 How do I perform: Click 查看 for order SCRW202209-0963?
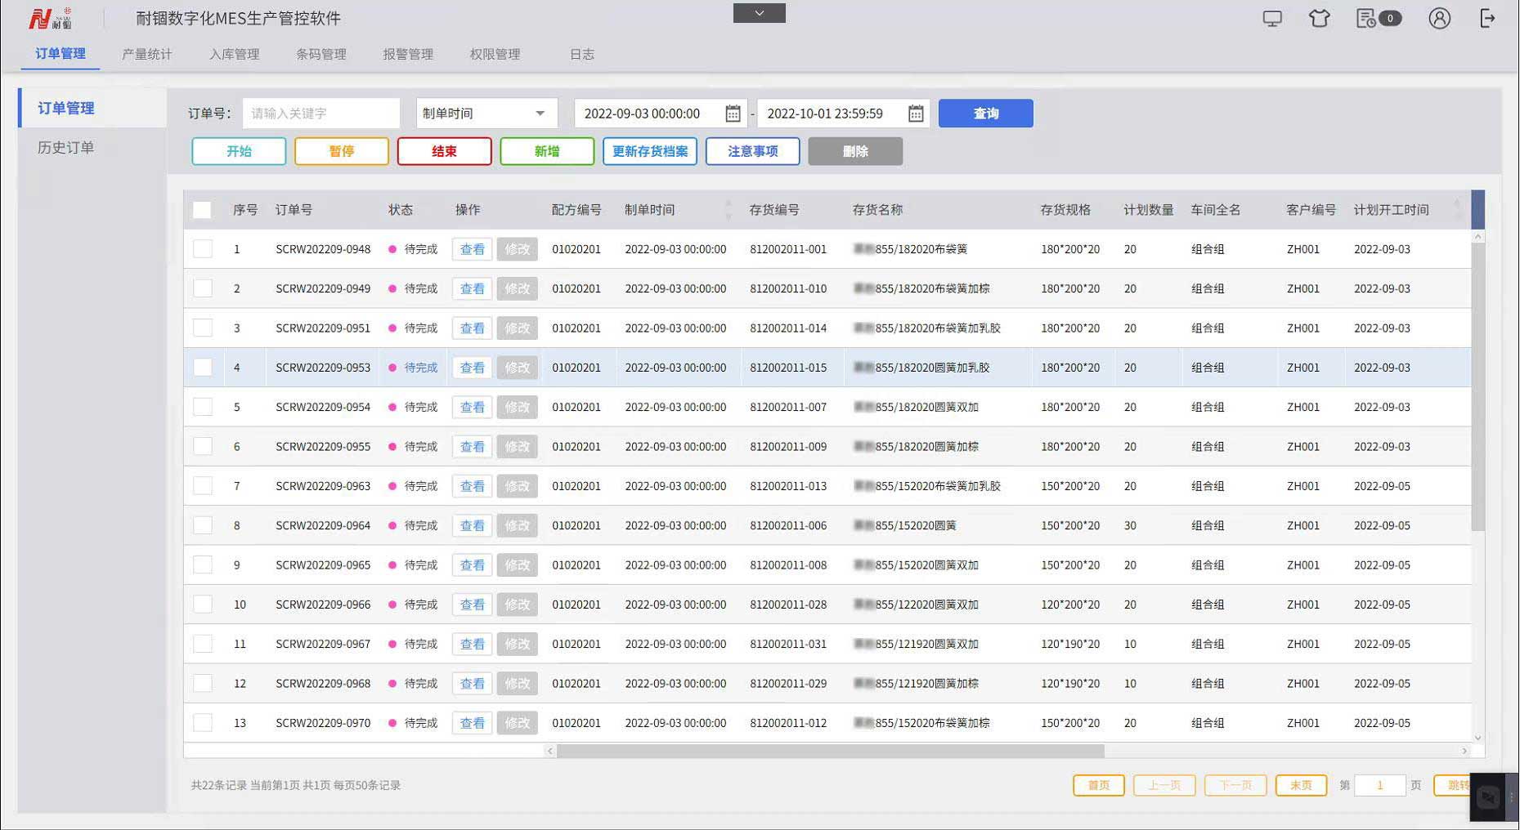(x=472, y=486)
